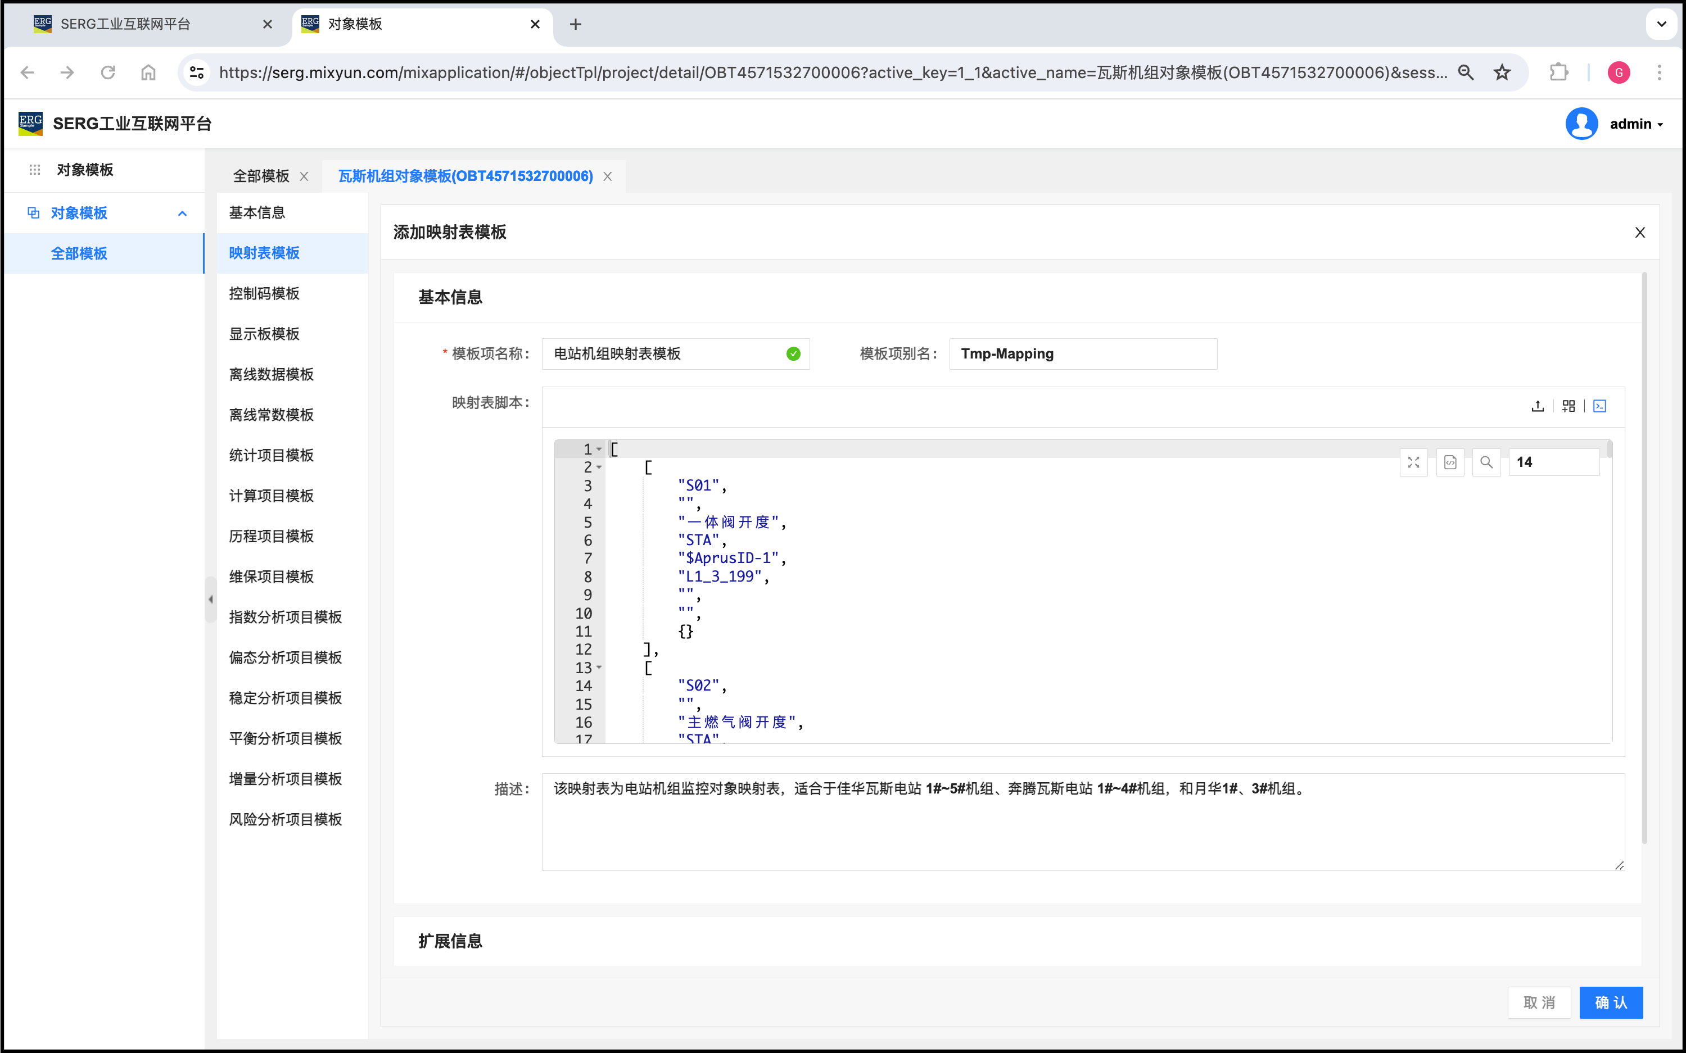Click the upload script icon

pos(1538,406)
